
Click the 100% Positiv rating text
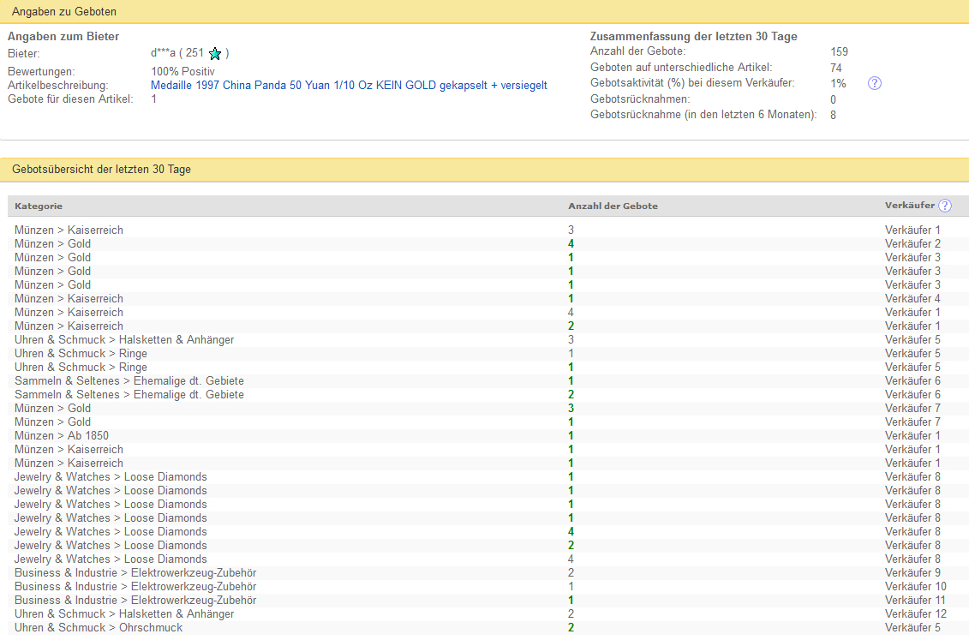(x=182, y=71)
